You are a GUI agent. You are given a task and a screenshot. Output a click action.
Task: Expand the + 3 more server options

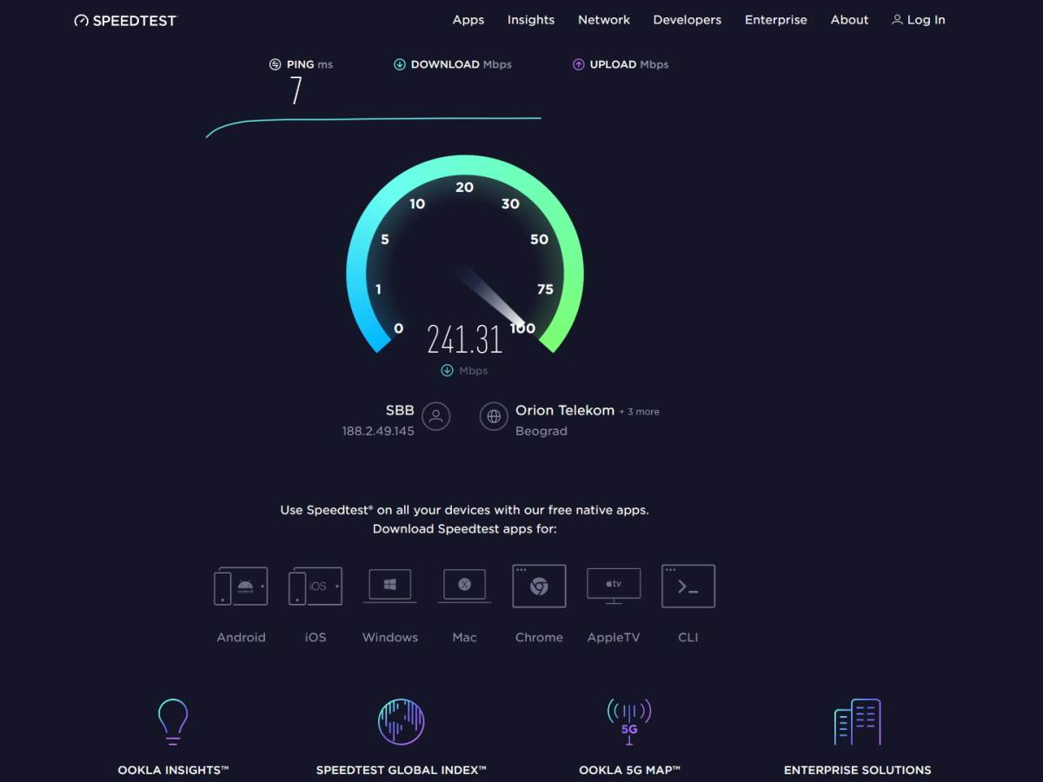pyautogui.click(x=641, y=412)
